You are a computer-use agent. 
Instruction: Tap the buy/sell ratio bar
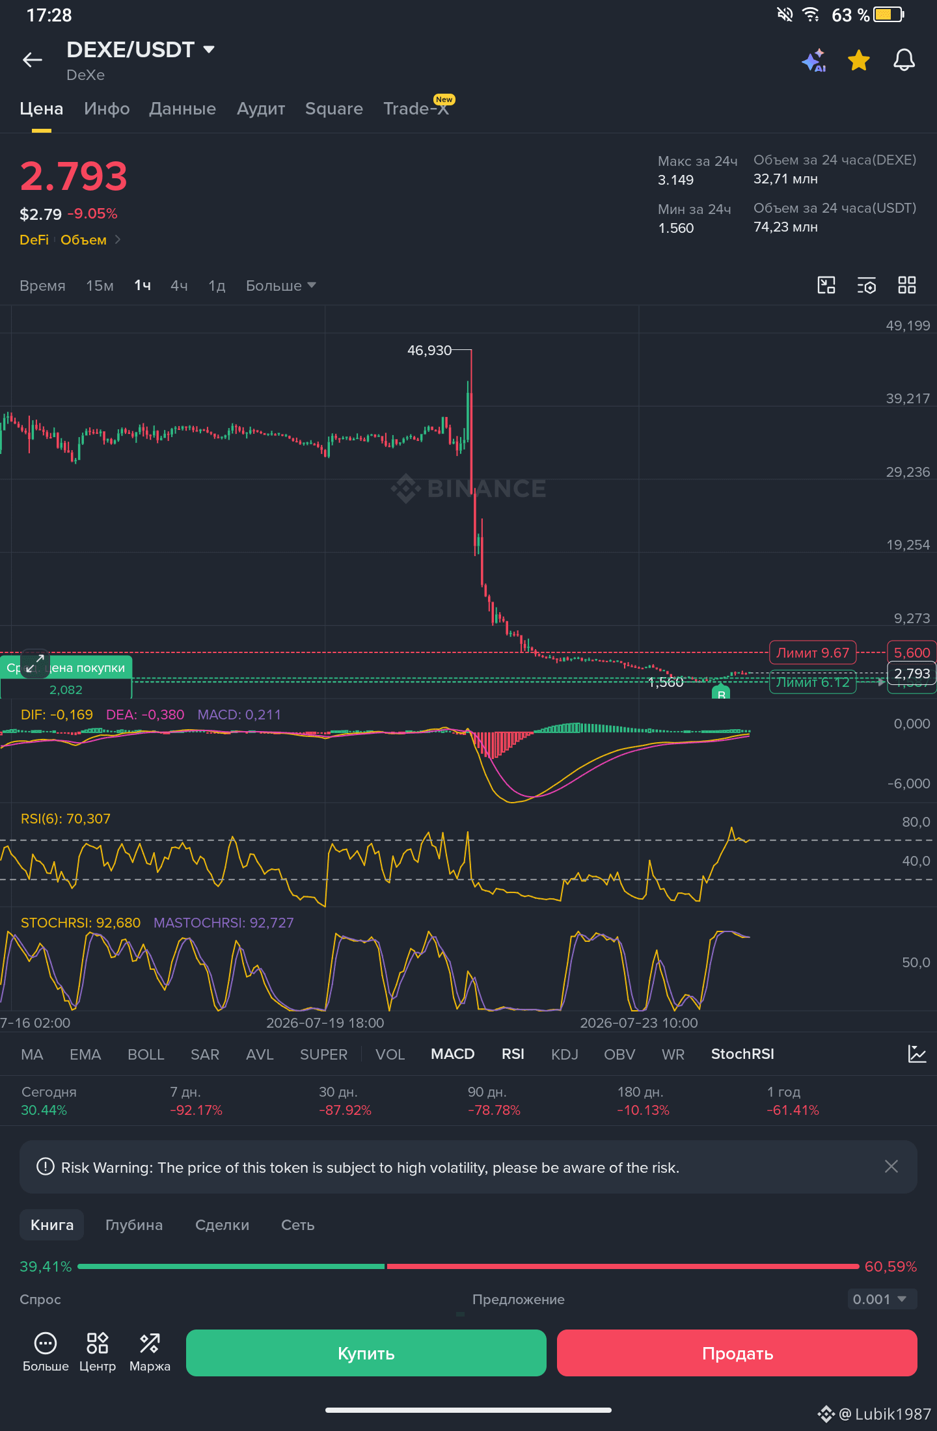(x=468, y=1266)
